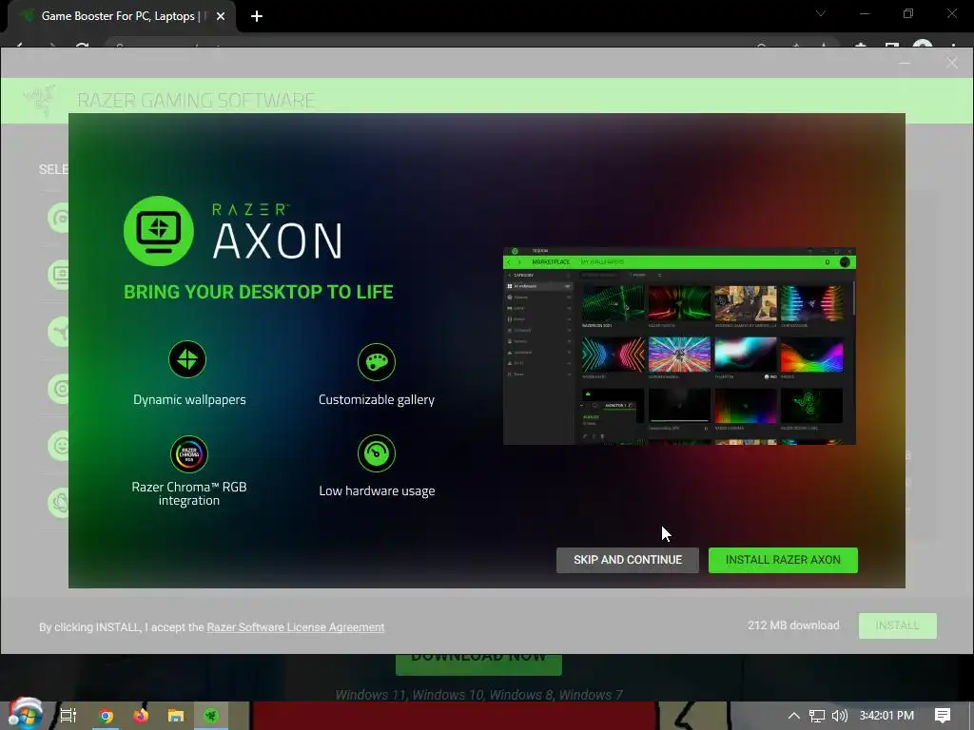Expand the hidden system tray icons chevron

[793, 716]
